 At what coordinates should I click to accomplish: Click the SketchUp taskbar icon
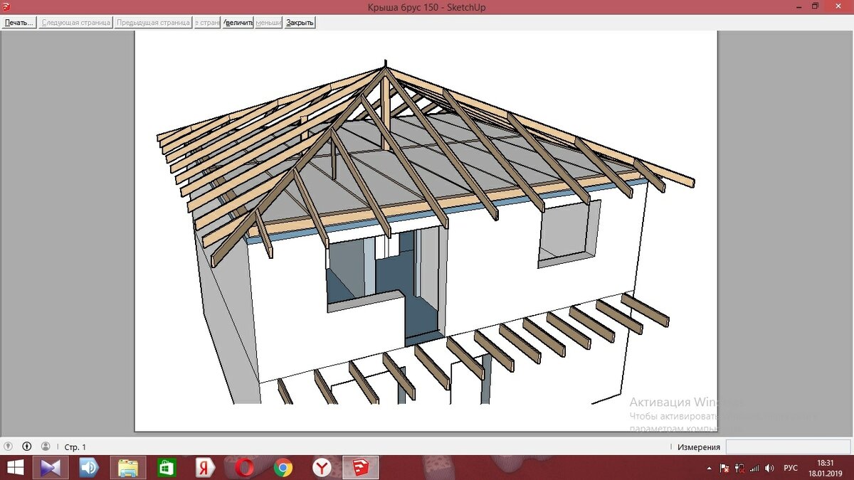(x=361, y=468)
